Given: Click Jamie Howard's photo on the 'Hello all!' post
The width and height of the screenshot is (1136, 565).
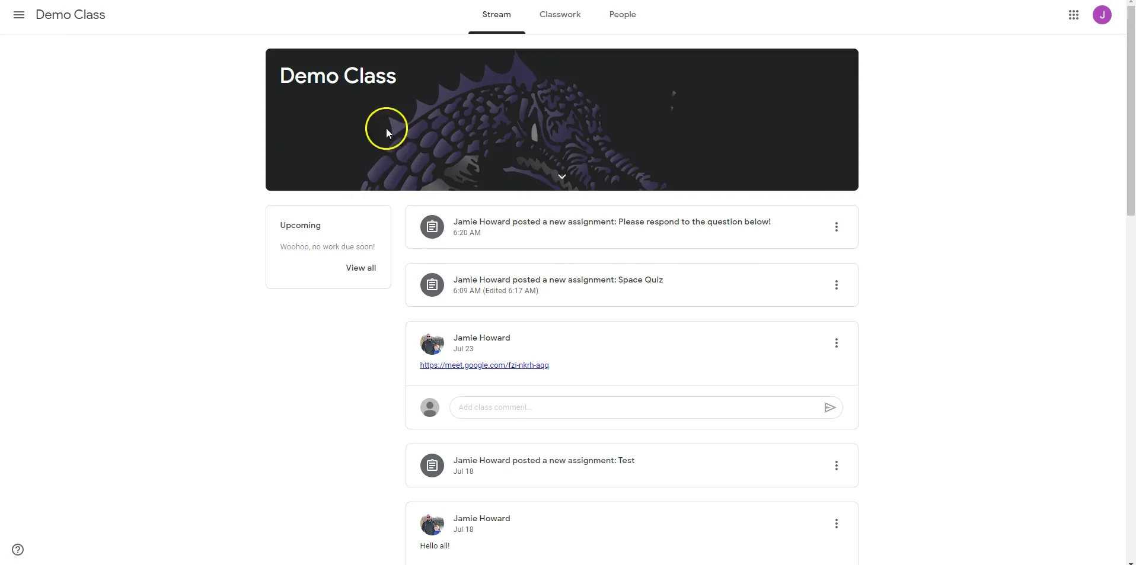Looking at the screenshot, I should [432, 524].
